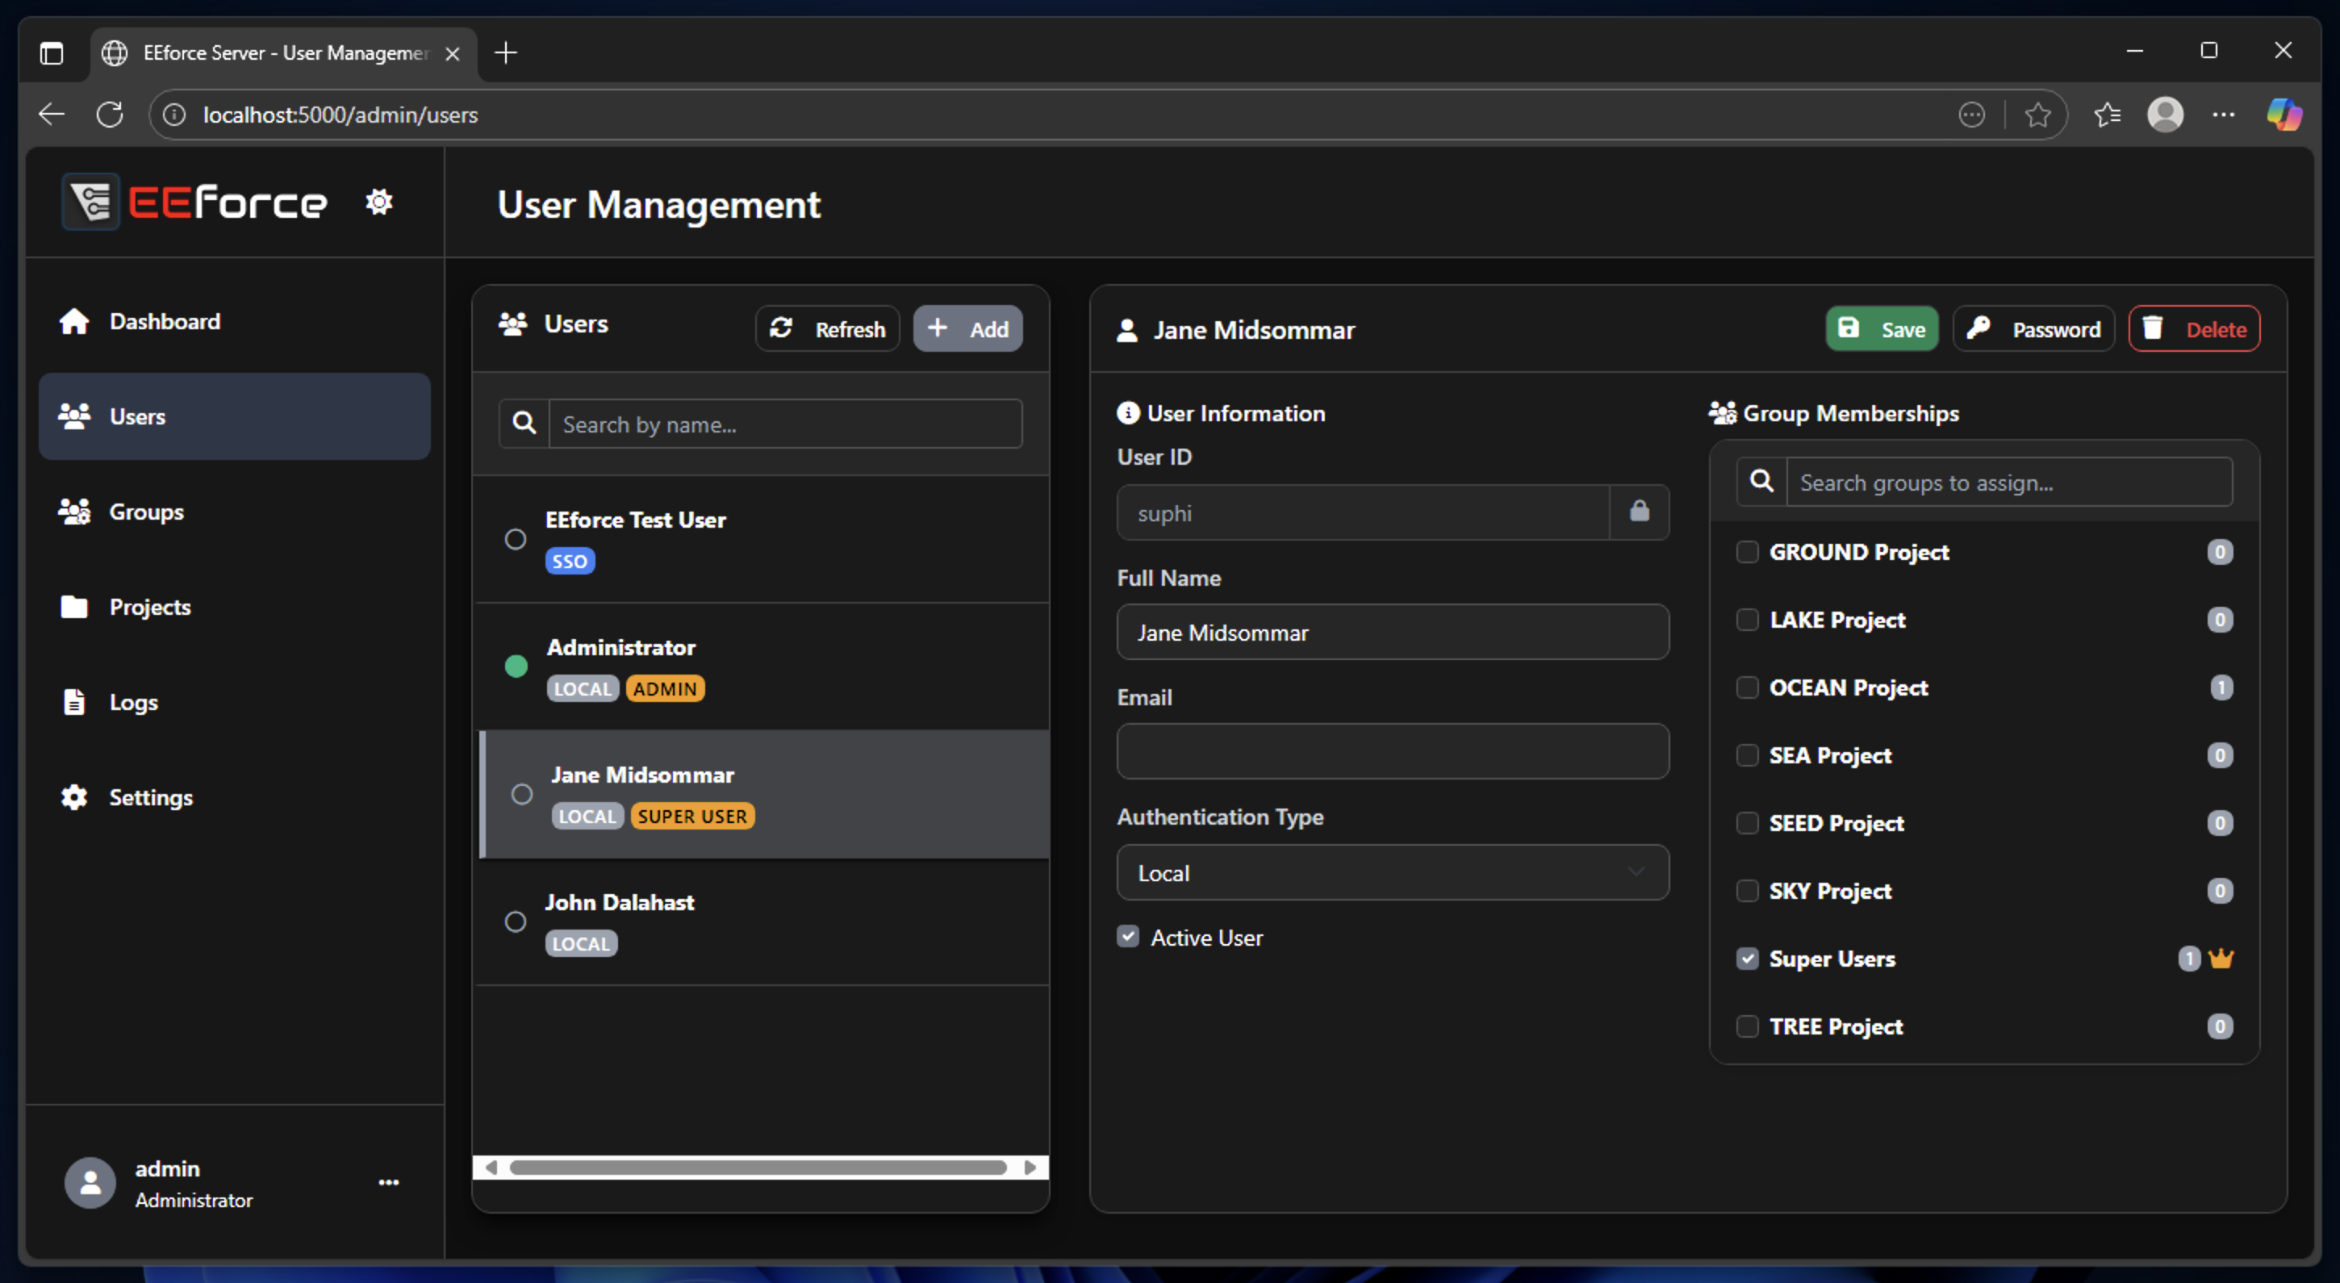Open the browser favorites list icon
The width and height of the screenshot is (2340, 1283).
(x=2108, y=115)
